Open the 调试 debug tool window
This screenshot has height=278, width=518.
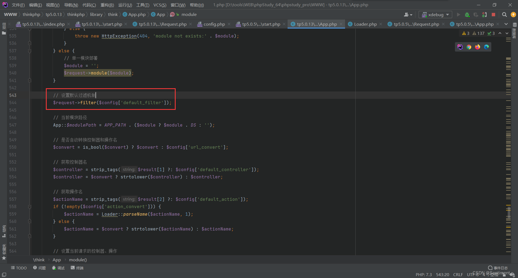(x=58, y=268)
